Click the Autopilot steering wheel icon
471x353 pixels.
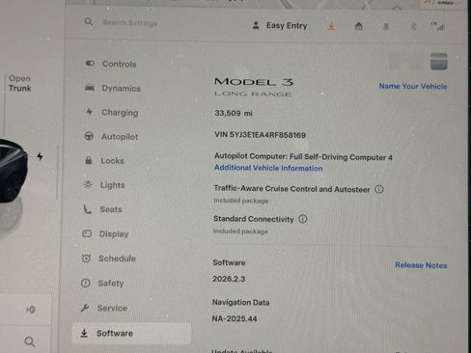click(89, 136)
